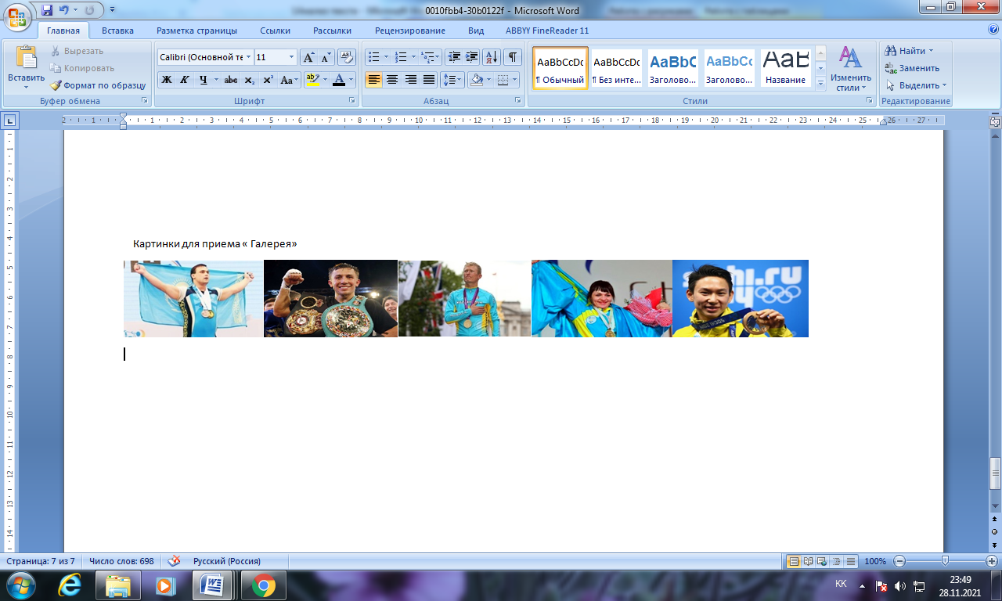Image resolution: width=1002 pixels, height=601 pixels.
Task: Switch to the Разметка страницы tab
Action: click(x=196, y=31)
